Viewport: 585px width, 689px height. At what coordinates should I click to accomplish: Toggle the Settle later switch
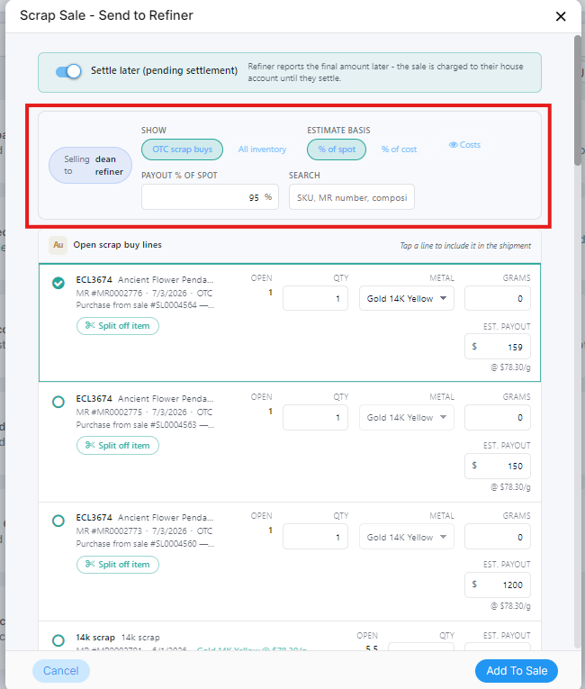tap(68, 71)
